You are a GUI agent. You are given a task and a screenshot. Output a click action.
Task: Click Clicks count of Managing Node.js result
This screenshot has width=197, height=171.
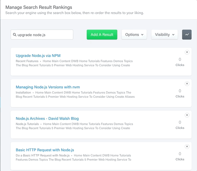tap(180, 94)
